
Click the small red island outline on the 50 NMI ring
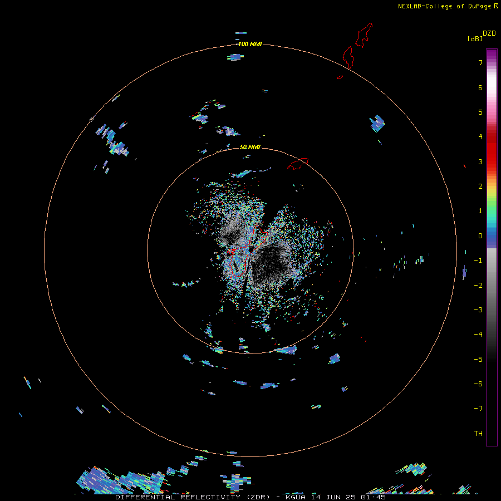click(298, 164)
